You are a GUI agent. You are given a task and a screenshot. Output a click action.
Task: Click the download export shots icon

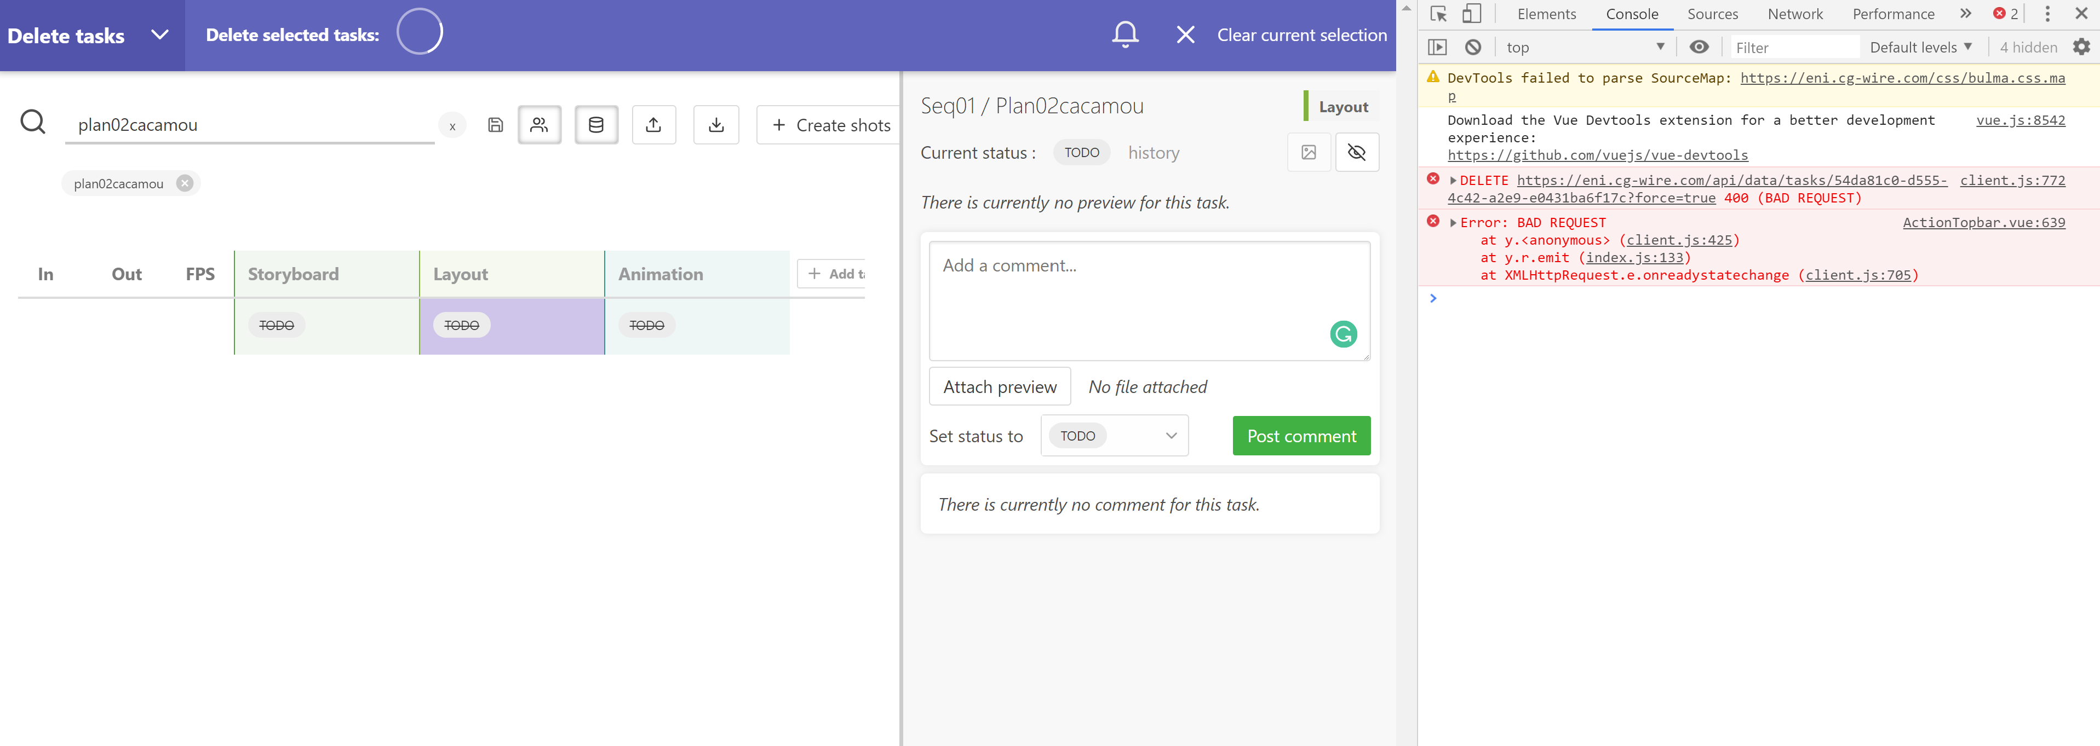716,125
